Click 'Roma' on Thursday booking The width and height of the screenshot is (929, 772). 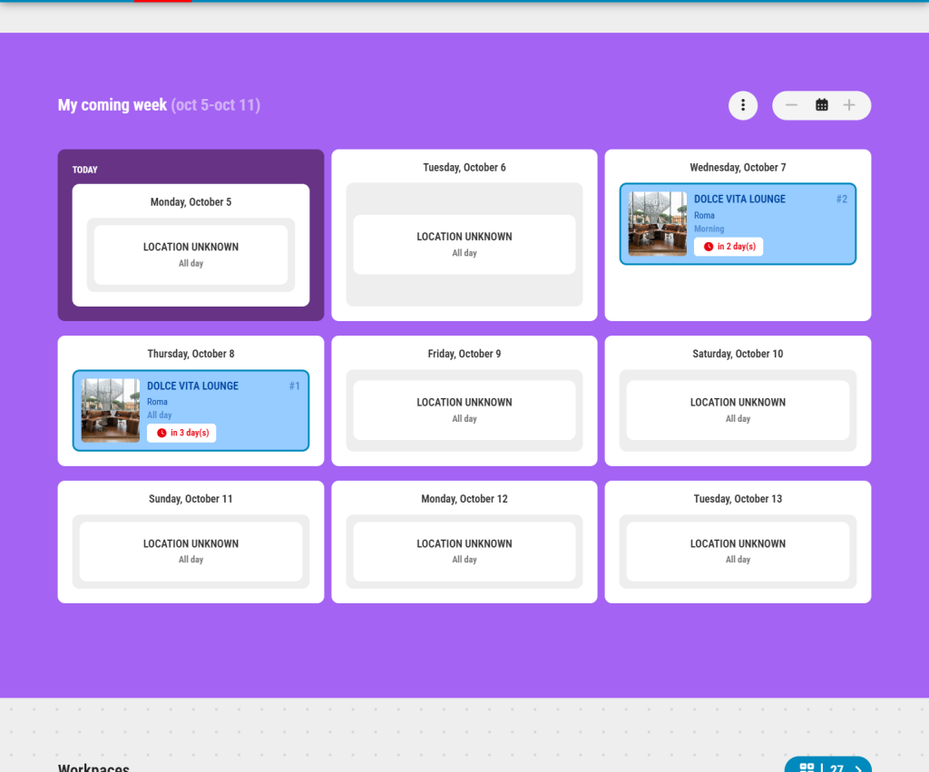click(157, 402)
